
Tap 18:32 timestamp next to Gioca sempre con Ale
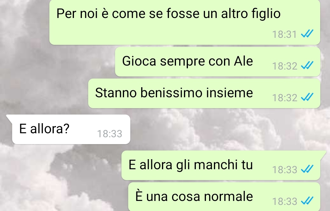pyautogui.click(x=284, y=66)
